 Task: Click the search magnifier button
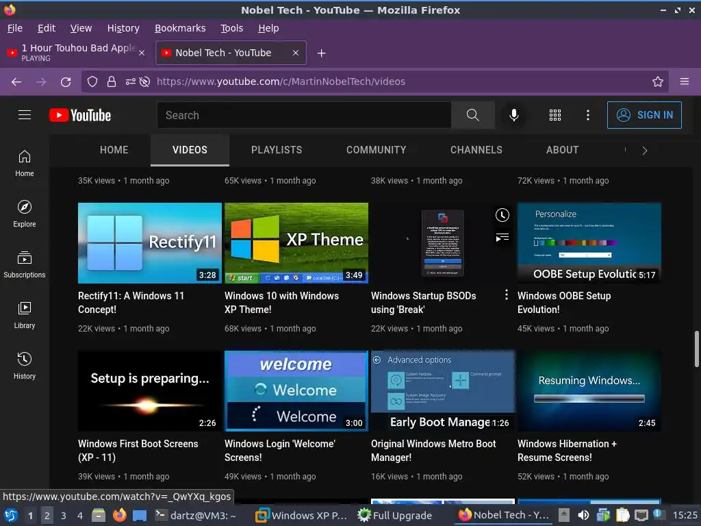pyautogui.click(x=472, y=115)
